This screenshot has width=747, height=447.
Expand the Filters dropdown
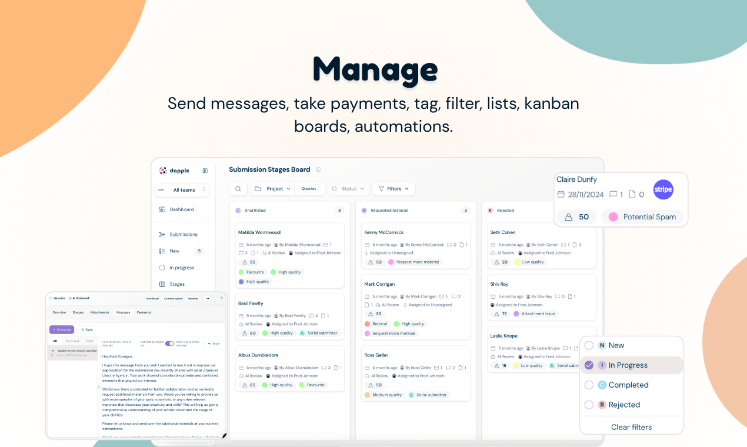coord(393,189)
